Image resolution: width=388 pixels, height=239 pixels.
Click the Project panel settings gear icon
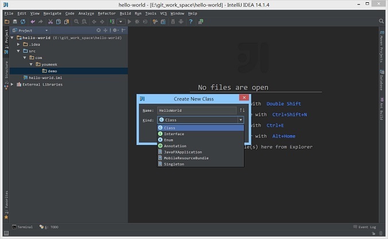115,30
